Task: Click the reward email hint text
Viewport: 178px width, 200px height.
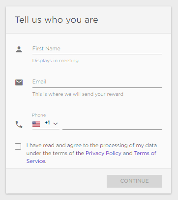Action: pyautogui.click(x=78, y=94)
